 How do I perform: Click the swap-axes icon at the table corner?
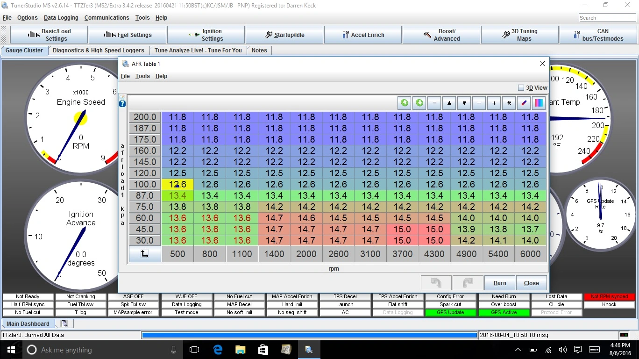pos(145,254)
